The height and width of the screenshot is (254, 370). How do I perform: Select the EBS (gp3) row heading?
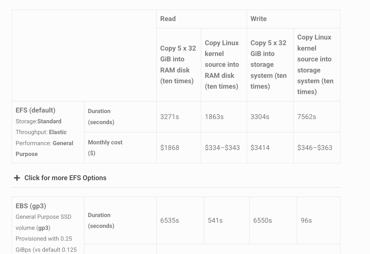click(x=31, y=206)
